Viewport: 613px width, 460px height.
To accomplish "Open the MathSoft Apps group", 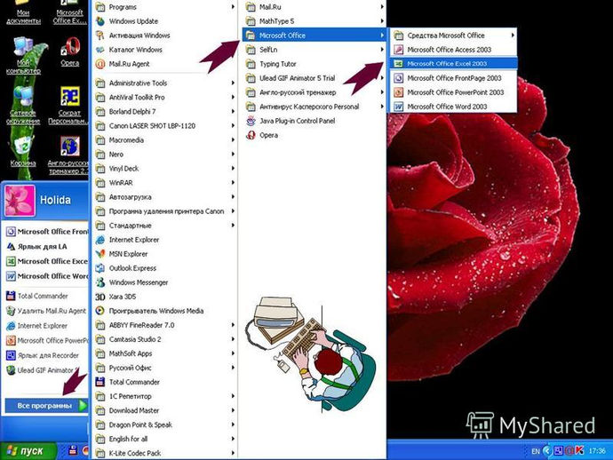I will point(165,353).
